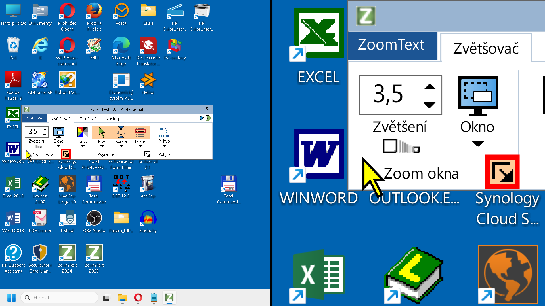Click the 3,5 magnification field, small toolbar
The height and width of the screenshot is (306, 545).
(33, 132)
